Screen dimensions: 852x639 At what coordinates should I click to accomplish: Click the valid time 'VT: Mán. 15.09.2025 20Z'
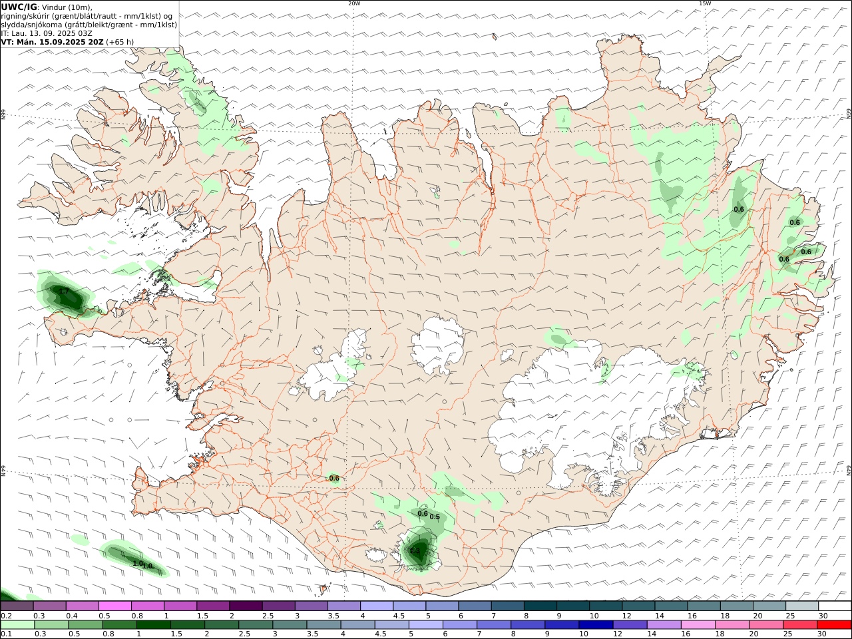(x=52, y=41)
